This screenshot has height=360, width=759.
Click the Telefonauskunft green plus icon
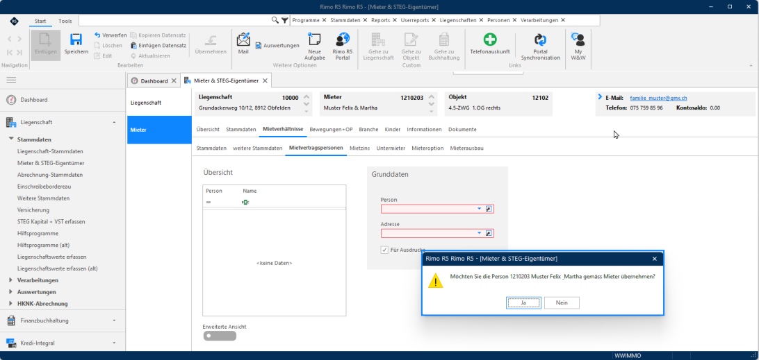(x=490, y=40)
